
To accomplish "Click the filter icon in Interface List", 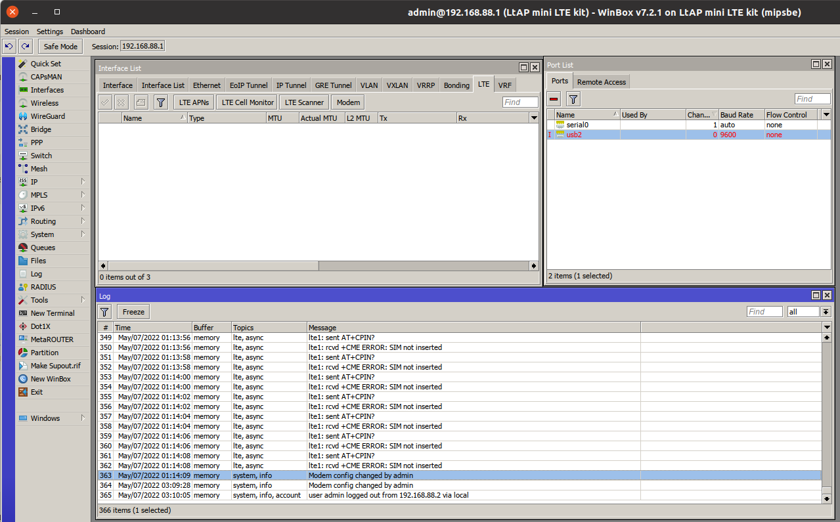I will tap(160, 102).
